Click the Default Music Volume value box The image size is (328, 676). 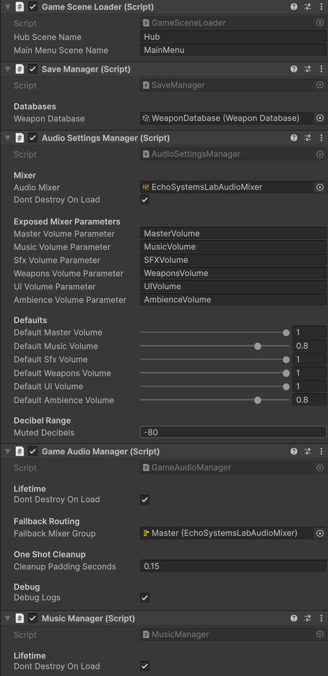(x=309, y=346)
